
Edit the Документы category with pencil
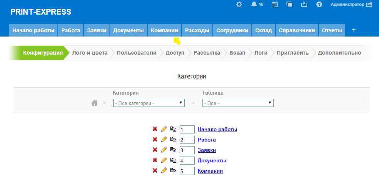pyautogui.click(x=164, y=160)
